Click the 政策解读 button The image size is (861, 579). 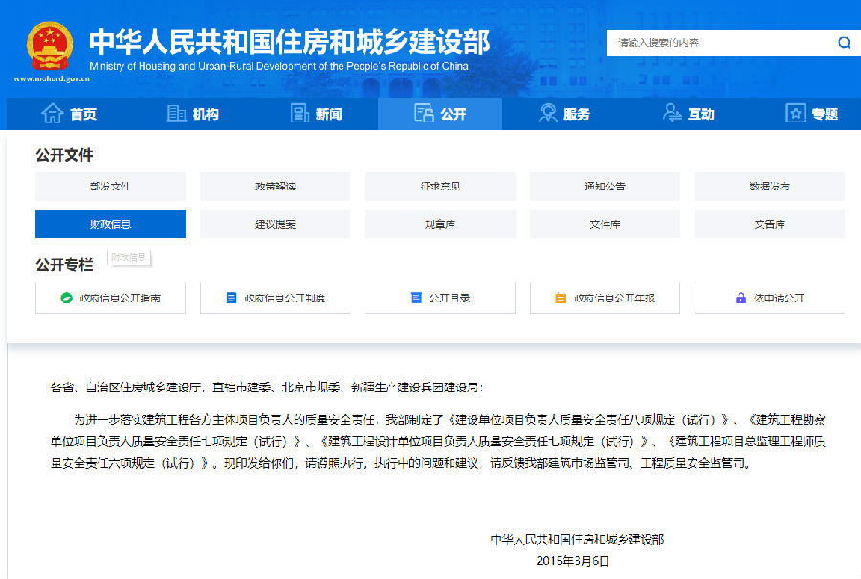275,187
